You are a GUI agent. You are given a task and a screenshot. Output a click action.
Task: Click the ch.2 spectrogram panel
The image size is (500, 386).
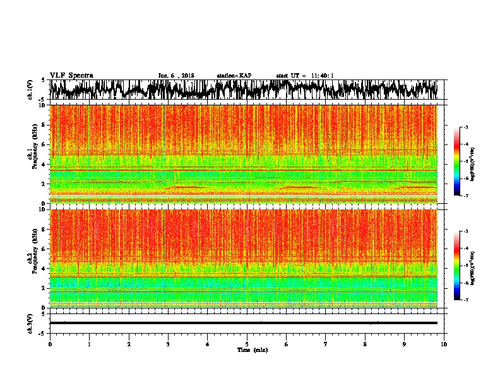[243, 259]
